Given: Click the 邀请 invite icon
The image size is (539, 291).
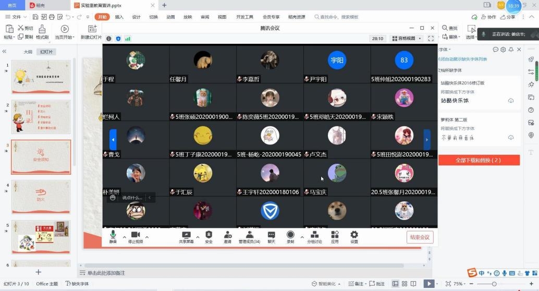Looking at the screenshot, I should point(228,236).
